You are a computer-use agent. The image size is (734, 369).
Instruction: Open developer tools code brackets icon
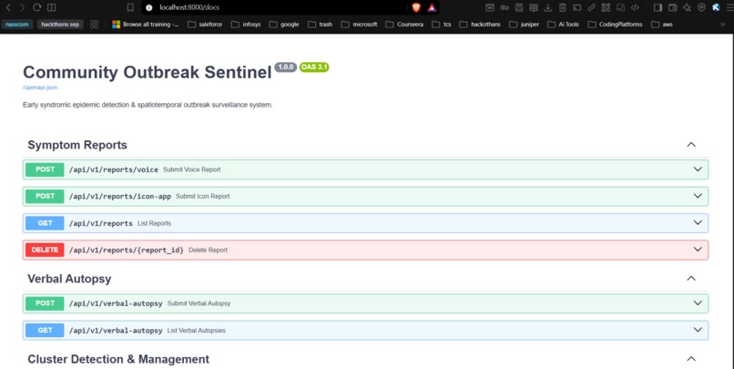point(635,7)
